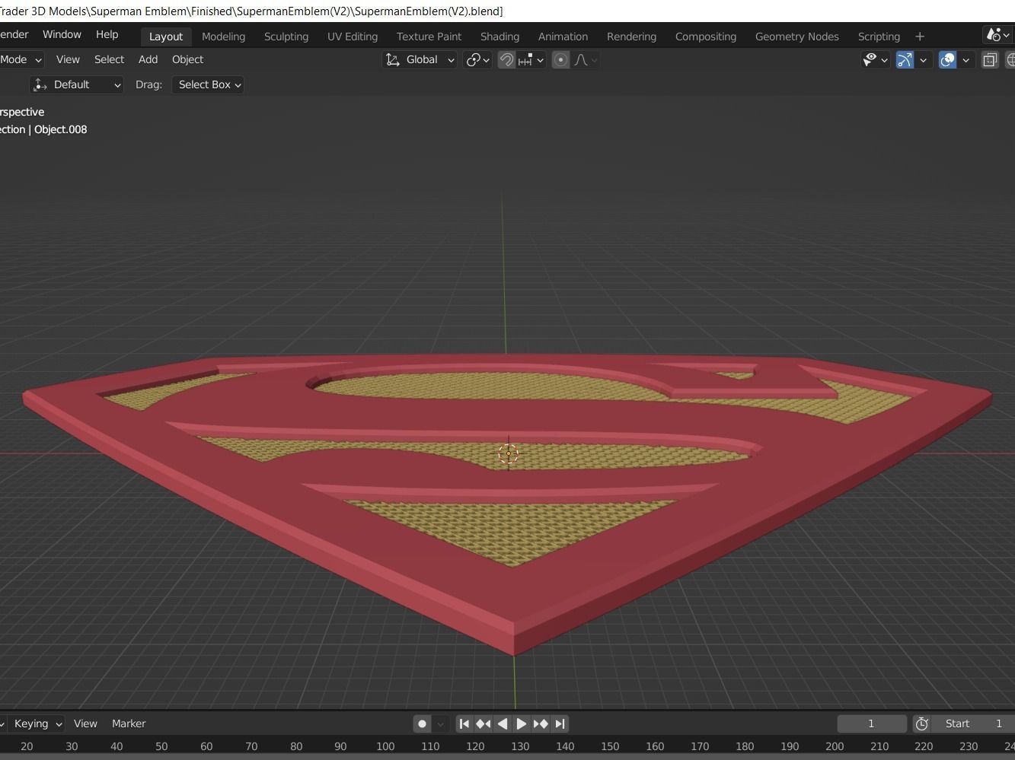Open the object interaction Mode dropdown
The image size is (1015, 760).
21,59
